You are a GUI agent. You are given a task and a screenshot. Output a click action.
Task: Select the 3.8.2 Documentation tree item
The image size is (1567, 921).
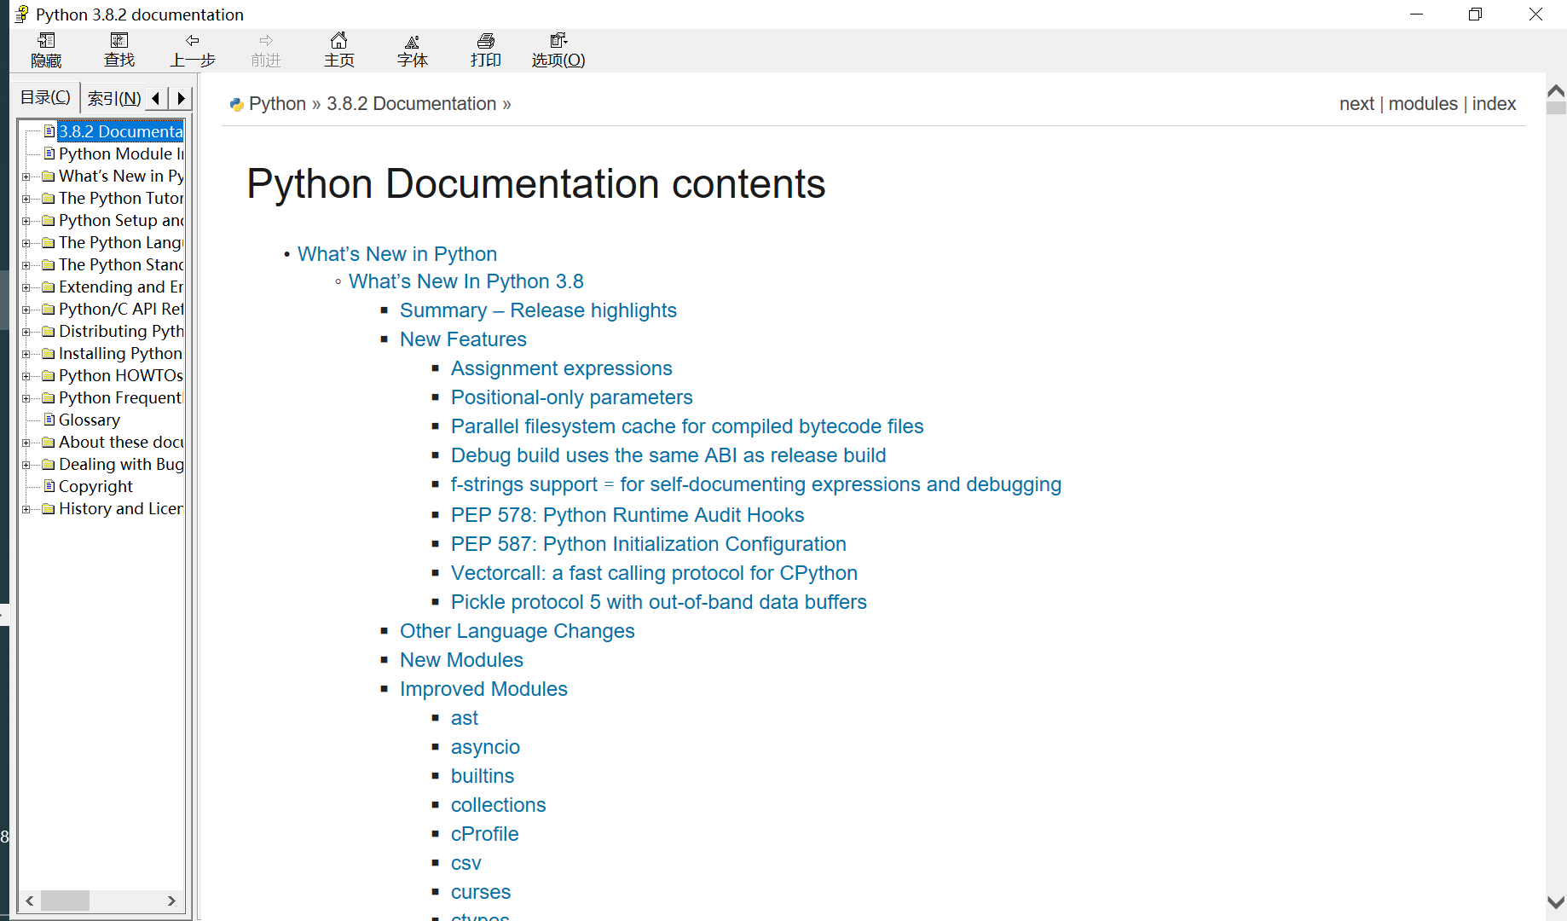pos(120,131)
